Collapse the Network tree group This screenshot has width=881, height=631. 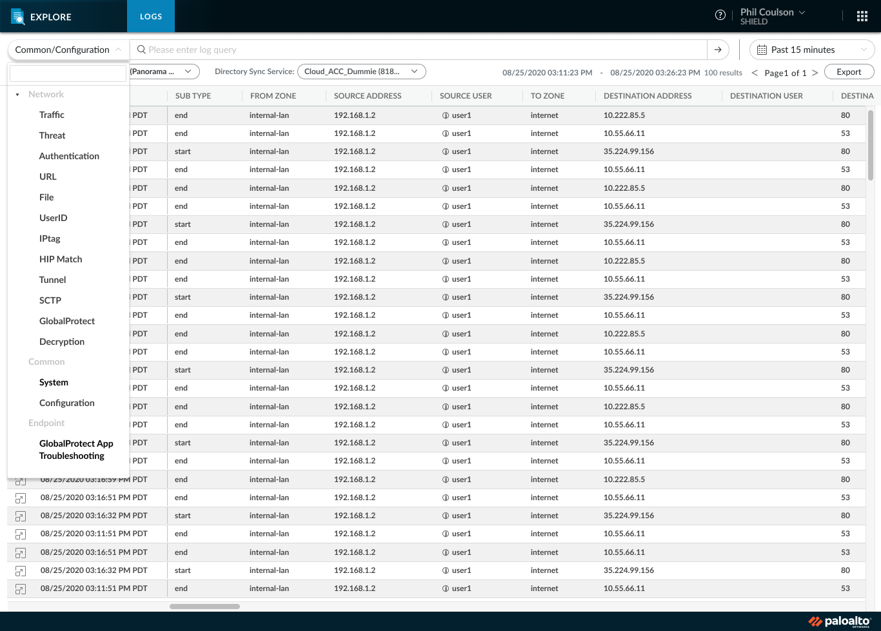[17, 95]
